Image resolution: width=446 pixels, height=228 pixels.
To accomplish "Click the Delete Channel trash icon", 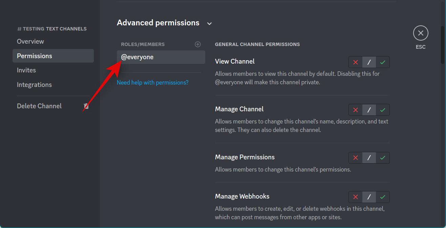I will 86,106.
